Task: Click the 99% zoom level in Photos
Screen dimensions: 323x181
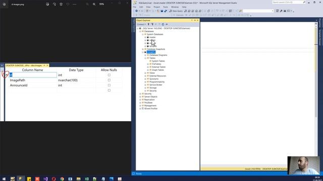Action: (x=101, y=4)
